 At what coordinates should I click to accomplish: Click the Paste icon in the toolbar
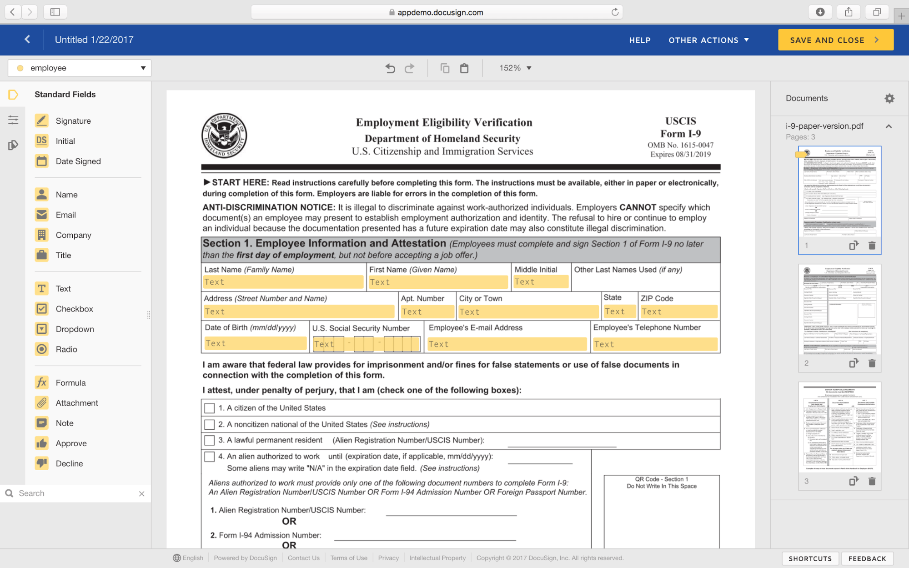[x=464, y=68]
